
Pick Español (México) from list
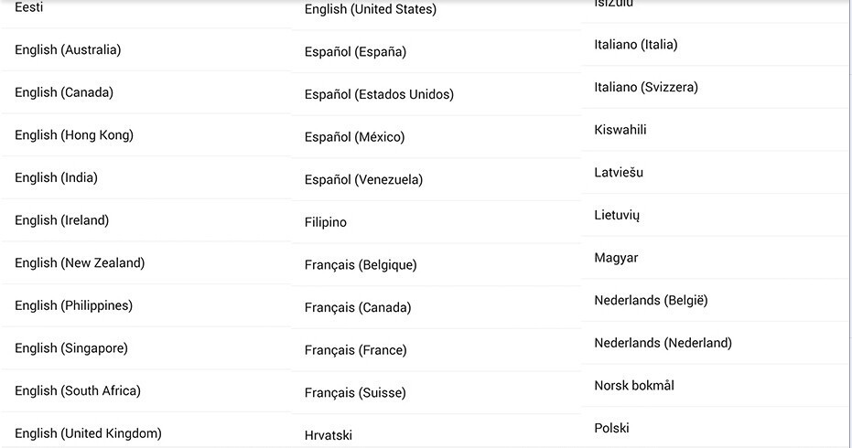tap(354, 137)
